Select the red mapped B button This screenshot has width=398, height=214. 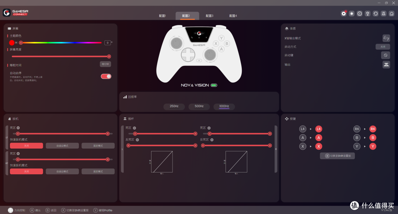373,138
